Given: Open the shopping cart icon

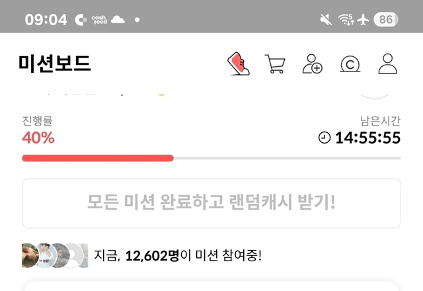Looking at the screenshot, I should [275, 64].
